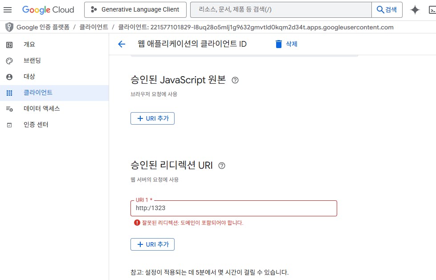Click the 삭제 delete button
The image size is (436, 280).
(286, 44)
